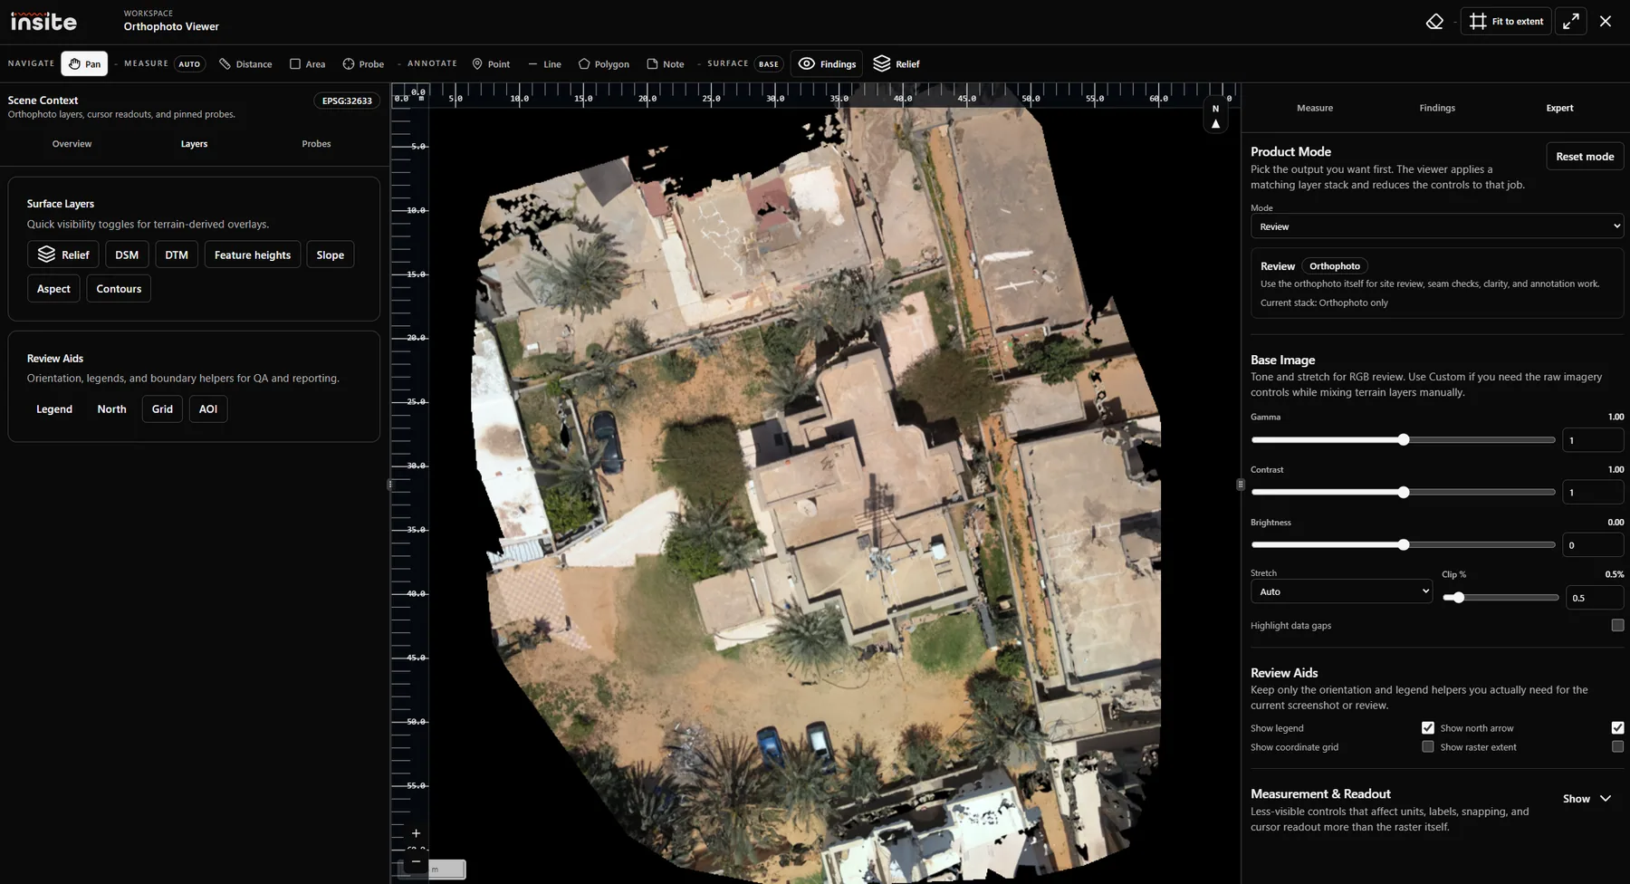Image resolution: width=1630 pixels, height=884 pixels.
Task: Open the Measure tab in right panel
Action: (1315, 108)
